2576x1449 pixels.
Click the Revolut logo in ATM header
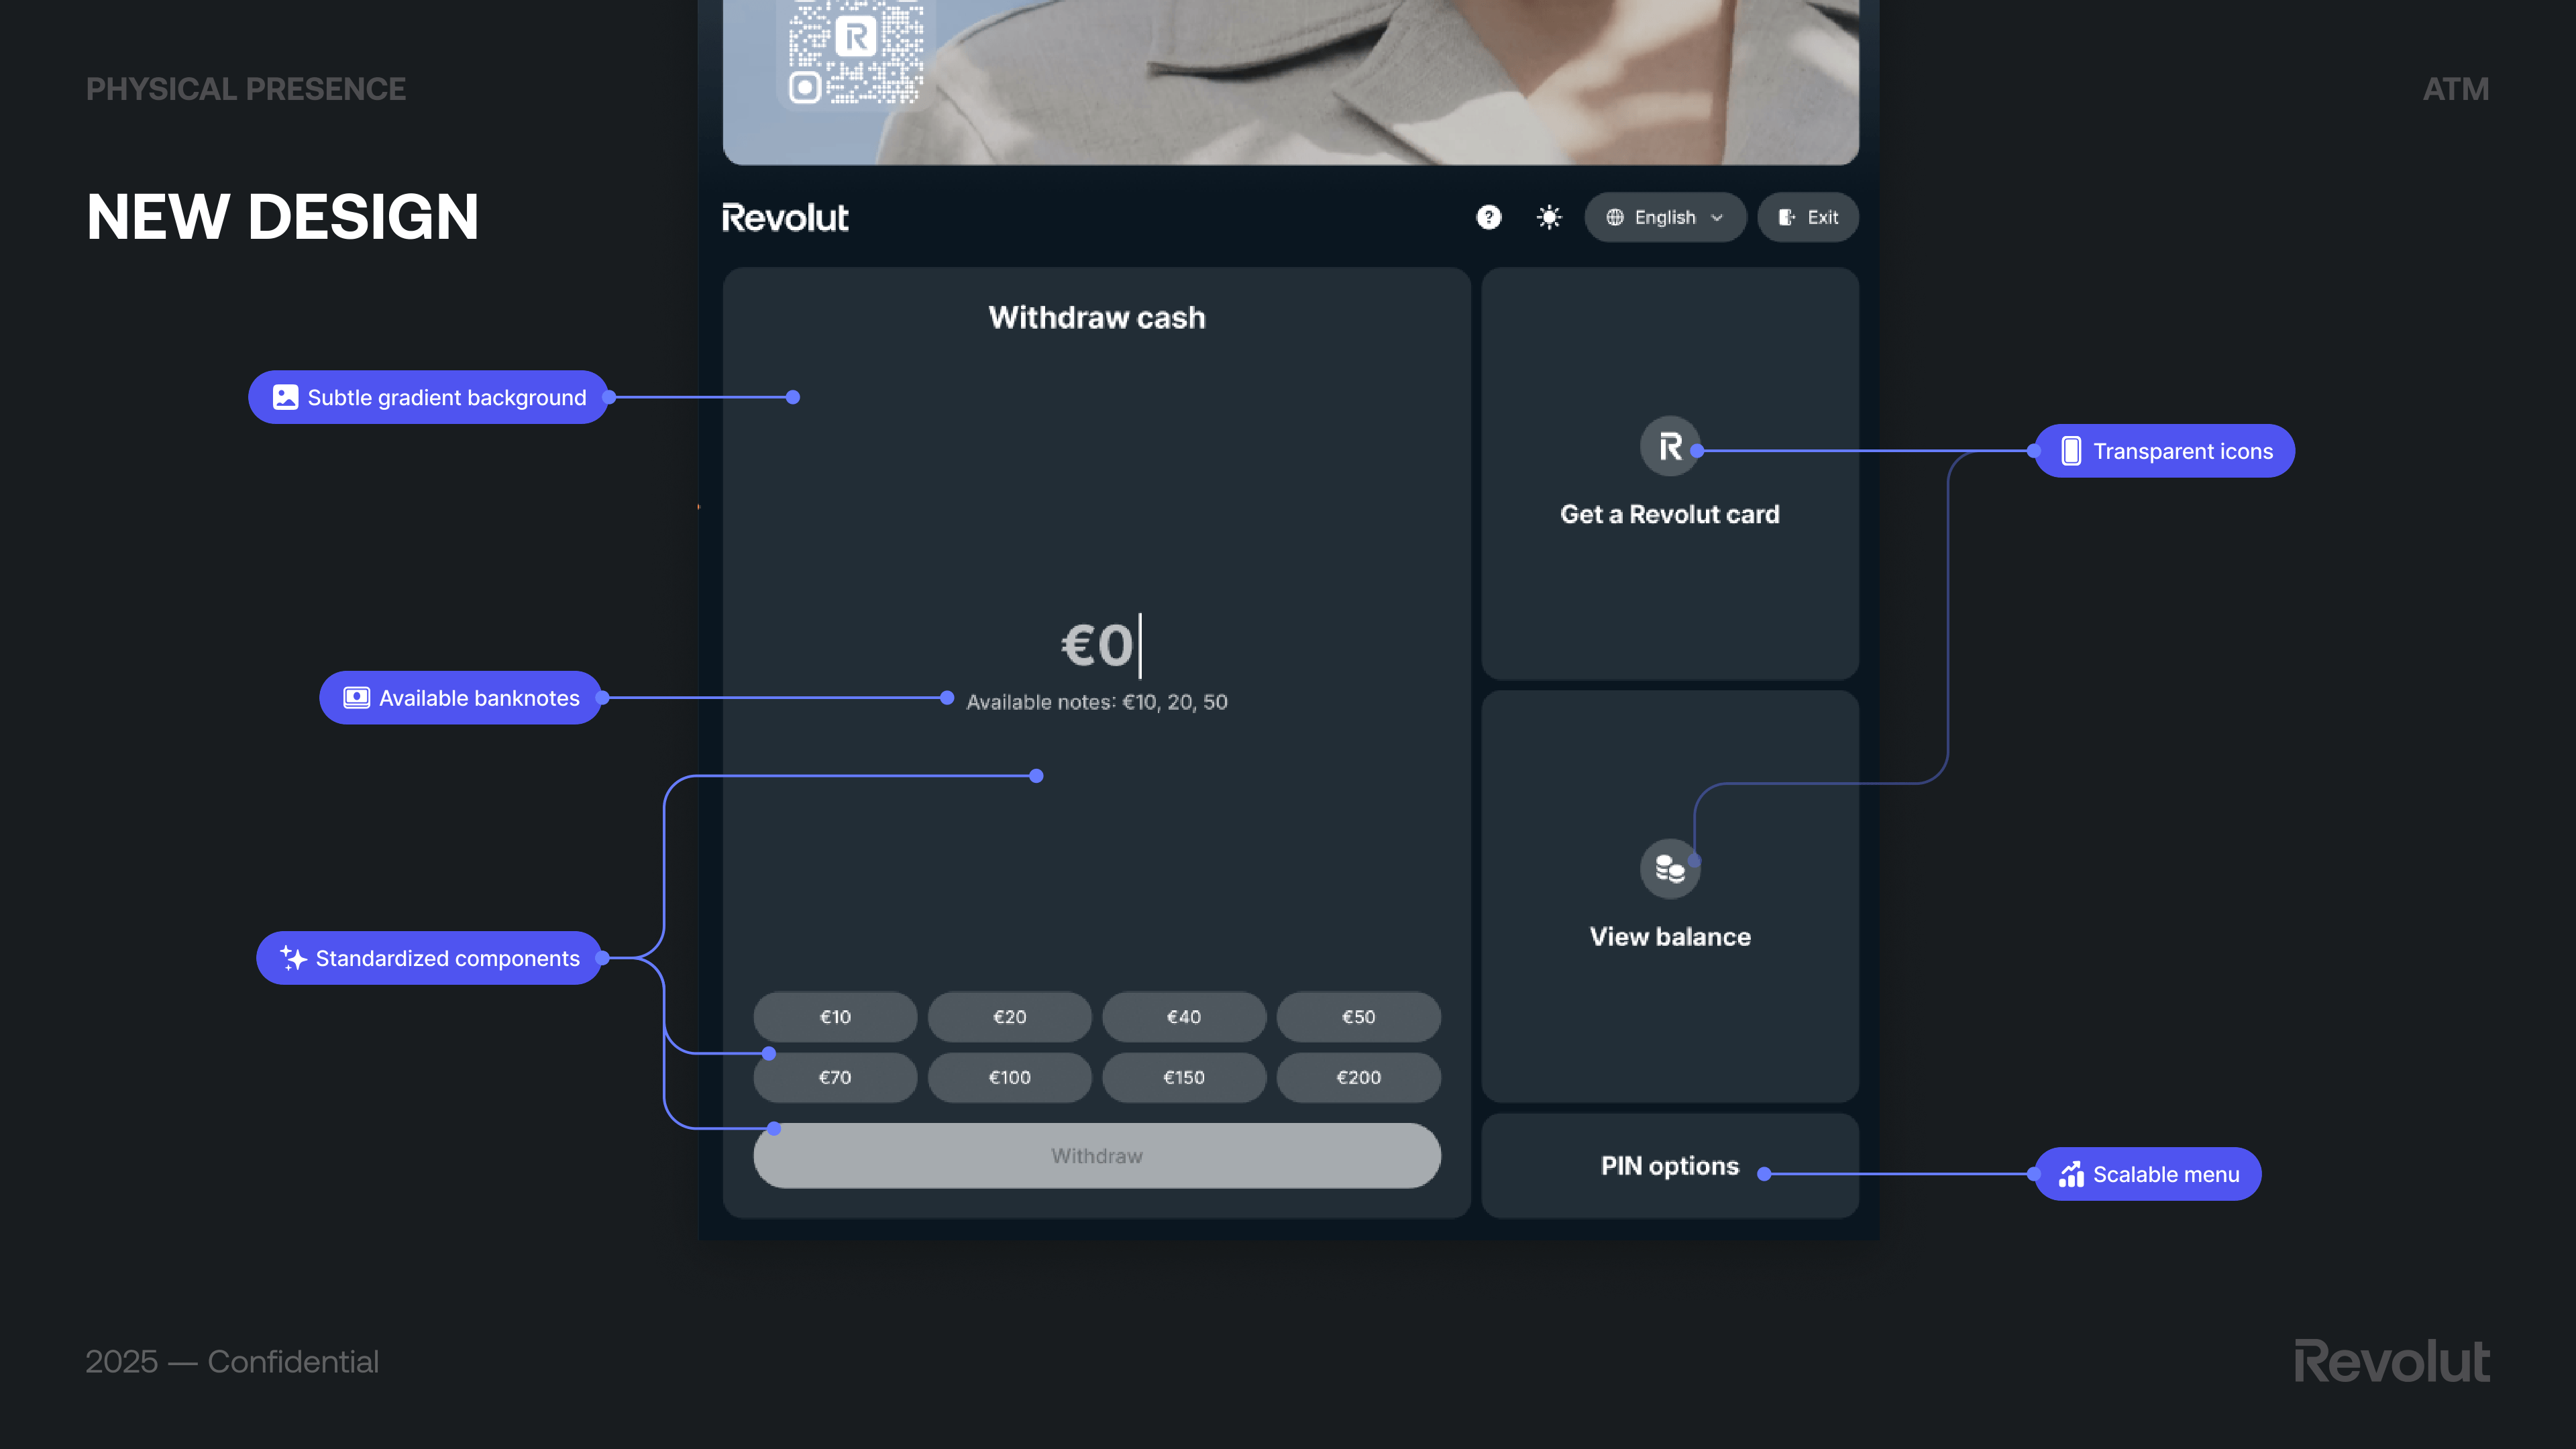coord(785,218)
